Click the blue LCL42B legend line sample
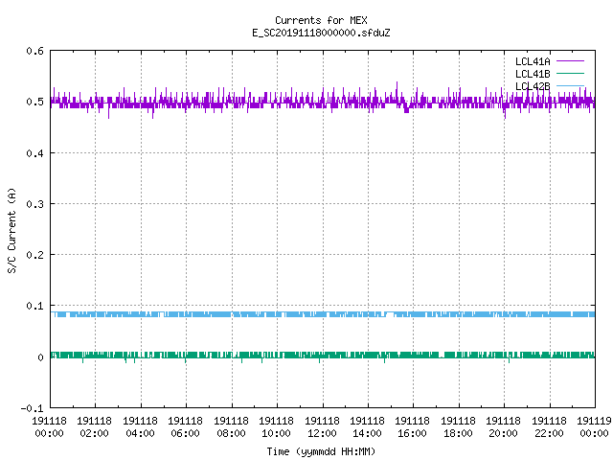Image resolution: width=613 pixels, height=460 pixels. coord(571,85)
